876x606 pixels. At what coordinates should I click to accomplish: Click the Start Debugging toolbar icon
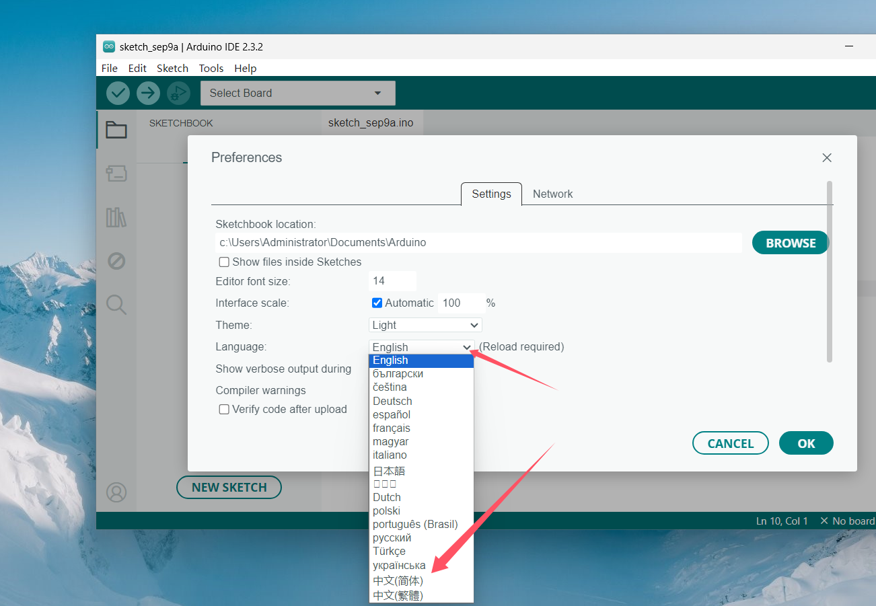[x=178, y=93]
